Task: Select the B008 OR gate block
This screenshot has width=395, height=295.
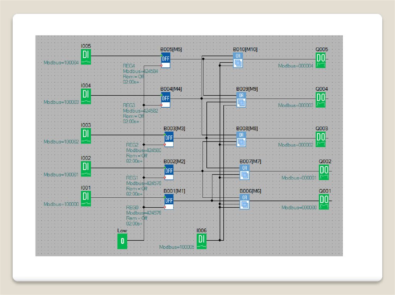Action: tap(241, 139)
